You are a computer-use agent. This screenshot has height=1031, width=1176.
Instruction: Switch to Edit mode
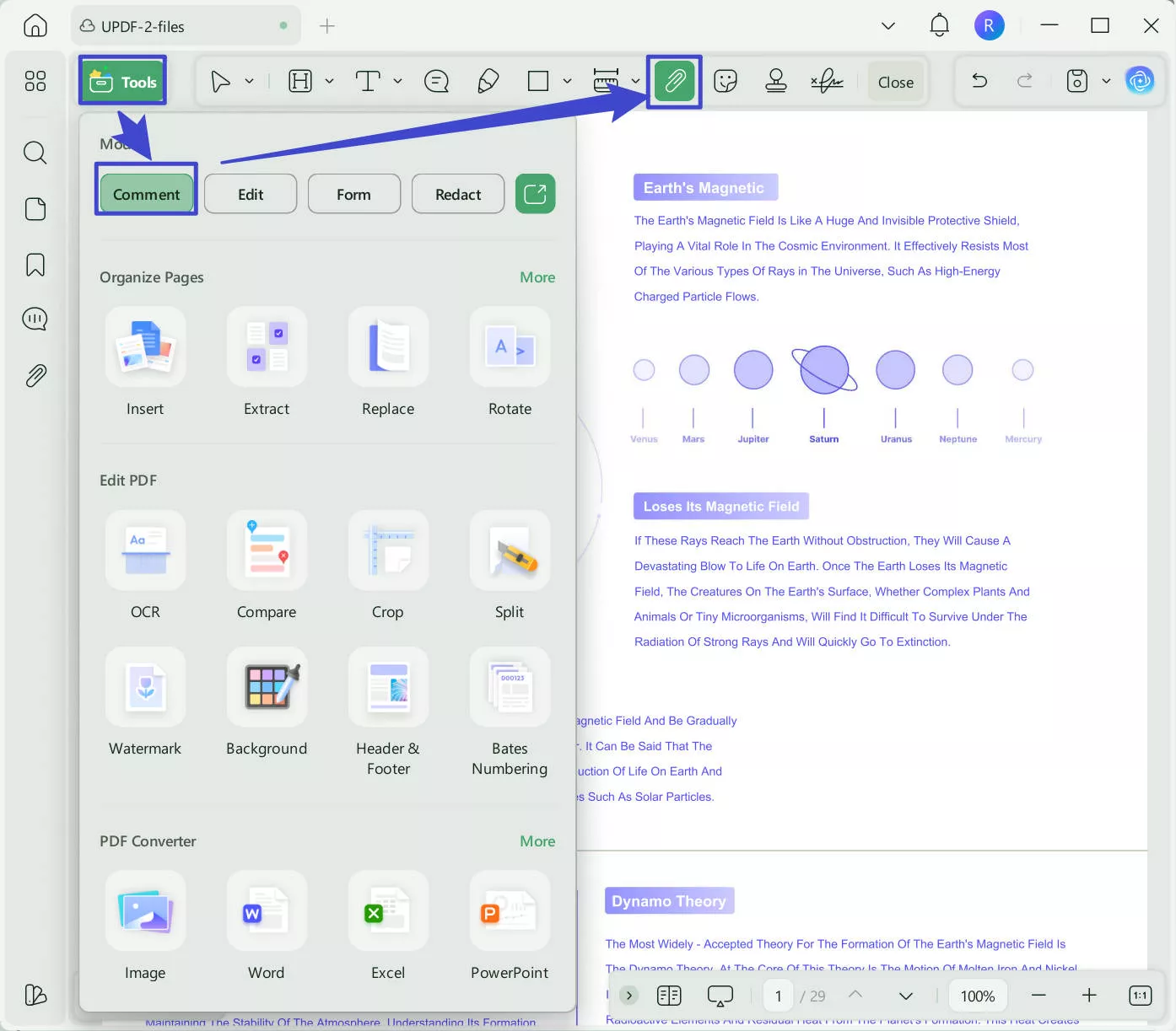(x=251, y=194)
